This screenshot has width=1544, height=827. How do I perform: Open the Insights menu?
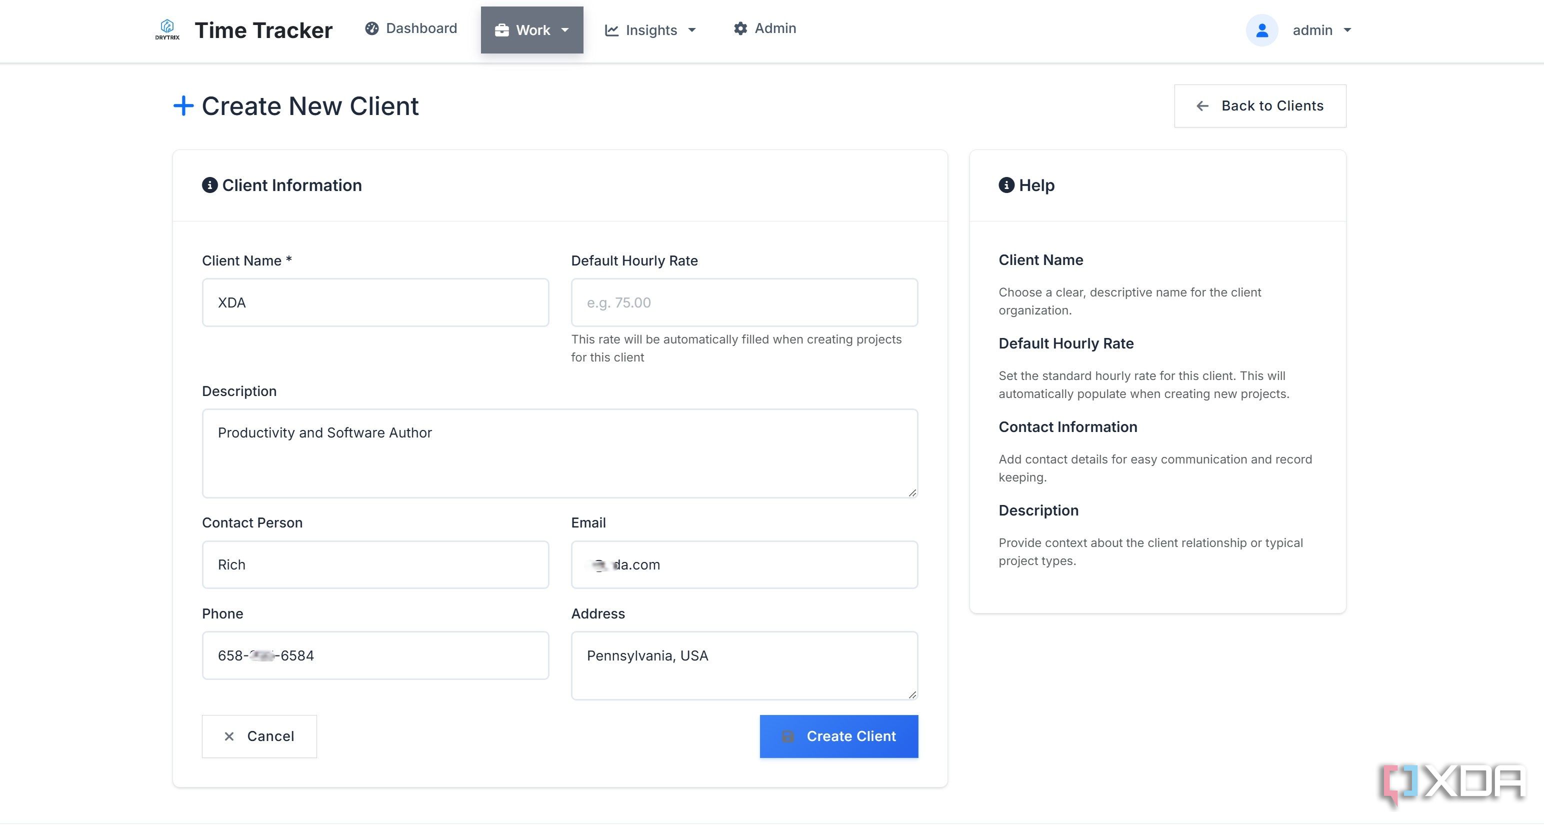(650, 30)
